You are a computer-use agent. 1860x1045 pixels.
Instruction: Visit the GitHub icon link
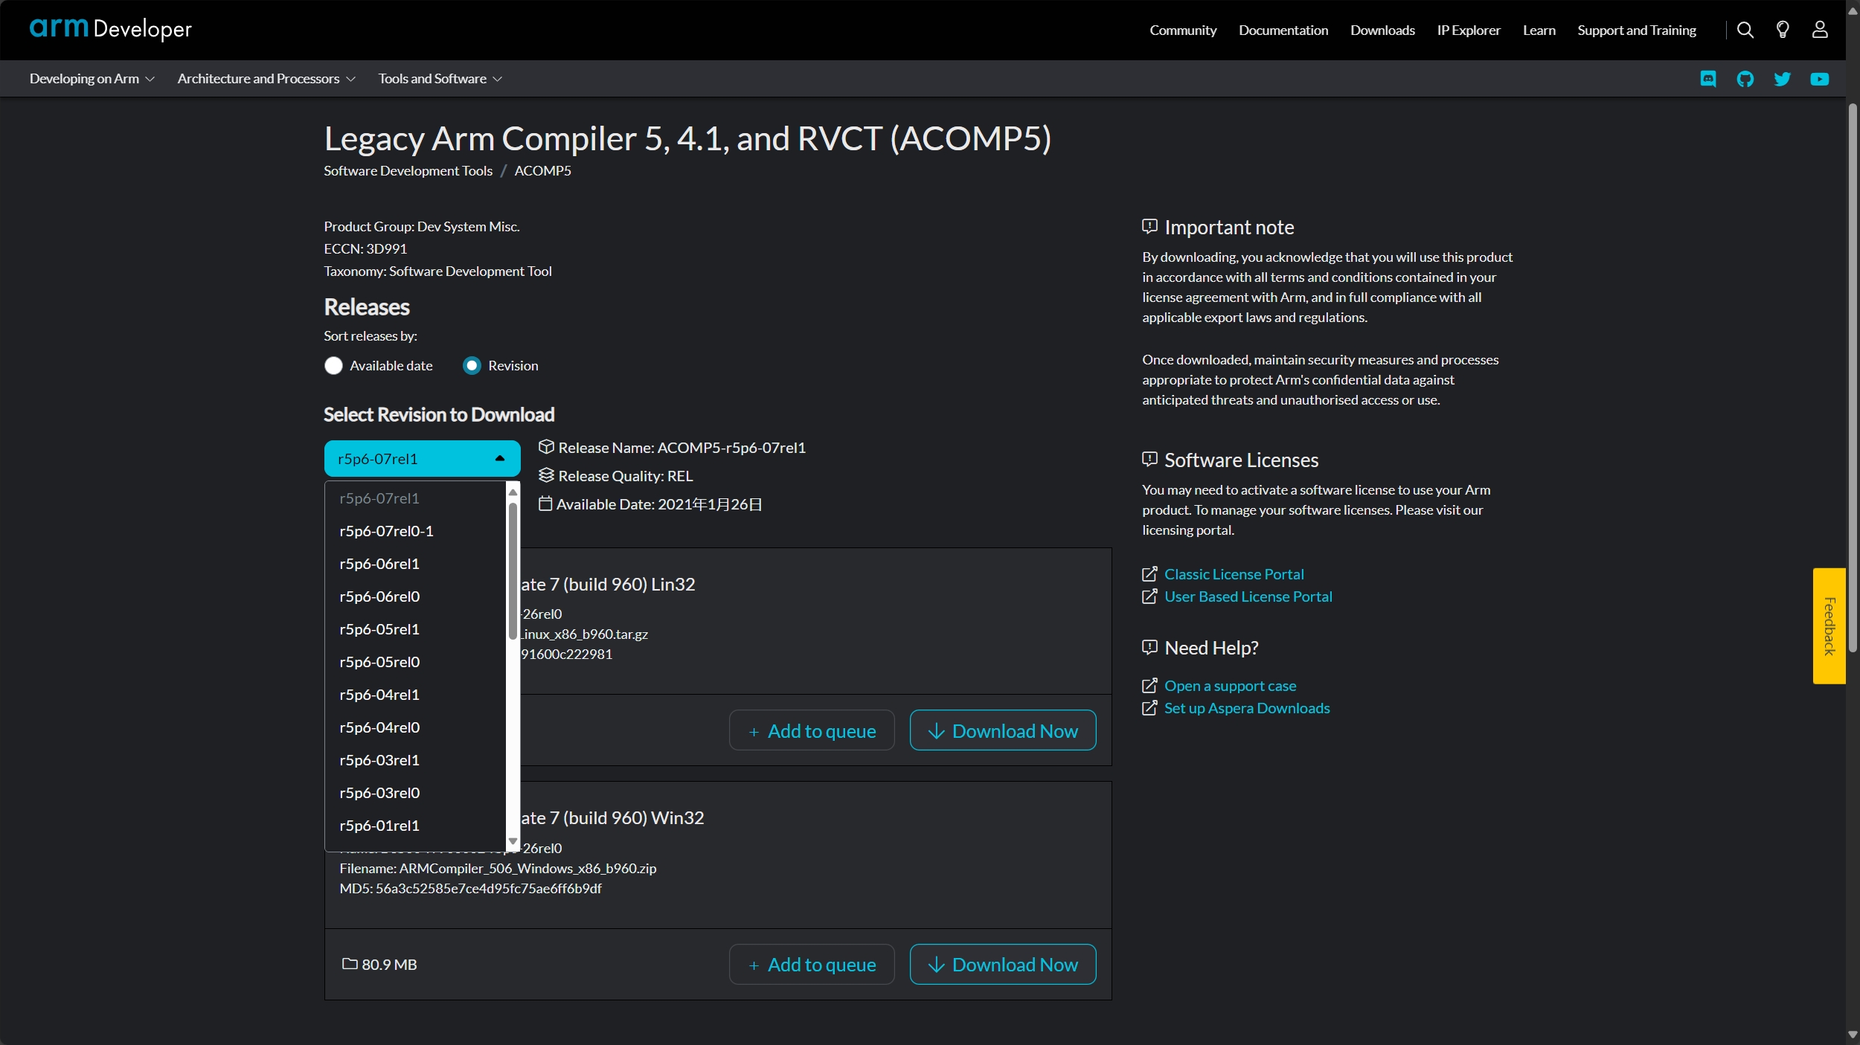(1745, 79)
